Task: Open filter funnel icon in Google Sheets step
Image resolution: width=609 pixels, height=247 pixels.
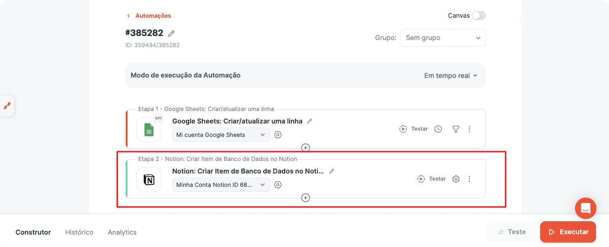Action: [456, 129]
